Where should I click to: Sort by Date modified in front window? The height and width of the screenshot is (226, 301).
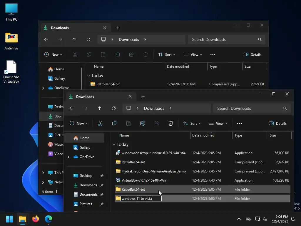211,135
